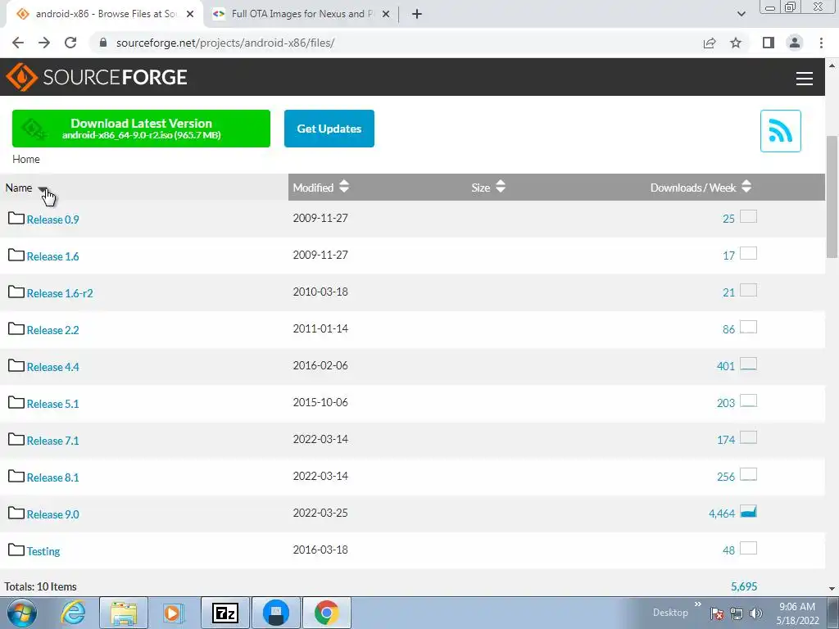
Task: Click the page vertical scrollbar thumb
Action: (832, 198)
